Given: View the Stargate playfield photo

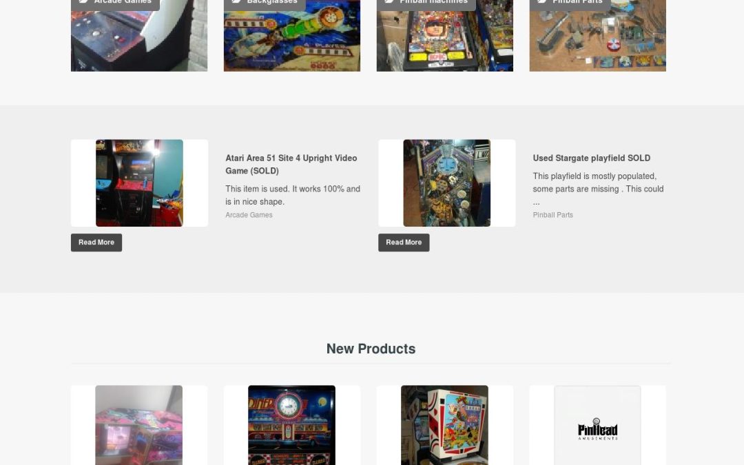Looking at the screenshot, I should click(x=446, y=183).
